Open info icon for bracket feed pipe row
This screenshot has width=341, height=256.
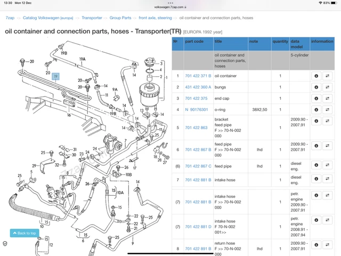[316, 121]
